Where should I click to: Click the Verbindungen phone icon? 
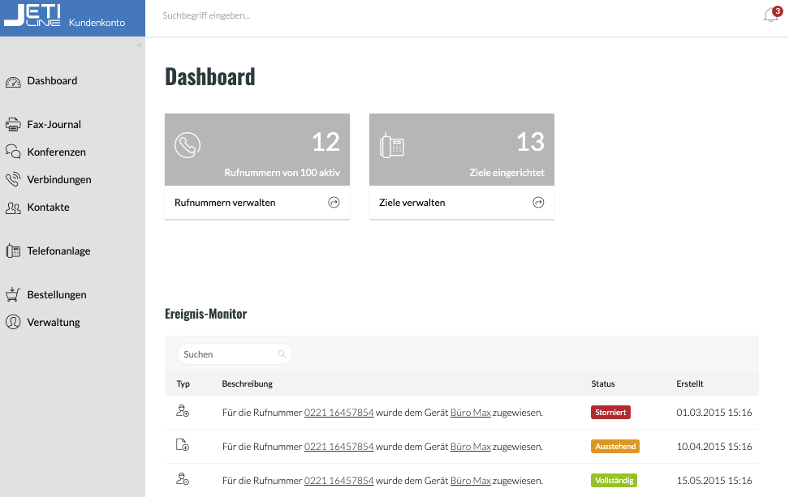(13, 179)
